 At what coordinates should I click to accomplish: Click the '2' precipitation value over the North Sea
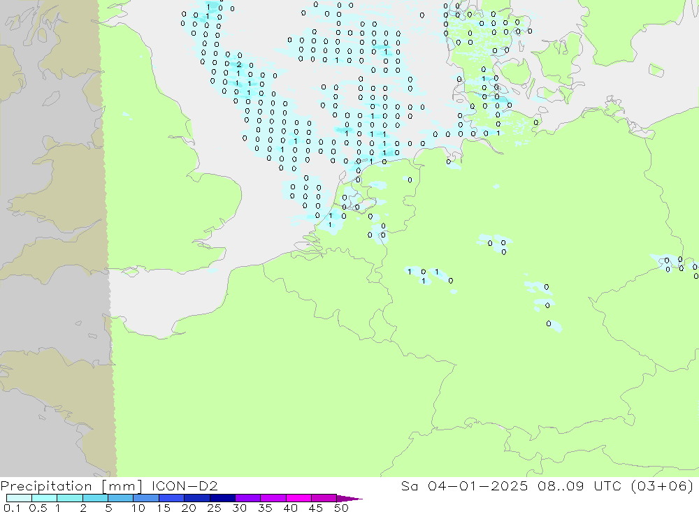click(239, 65)
